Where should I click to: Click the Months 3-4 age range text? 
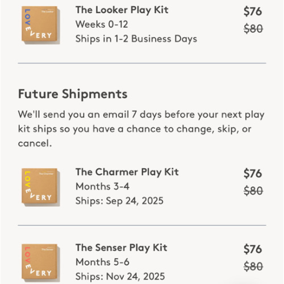(x=102, y=186)
